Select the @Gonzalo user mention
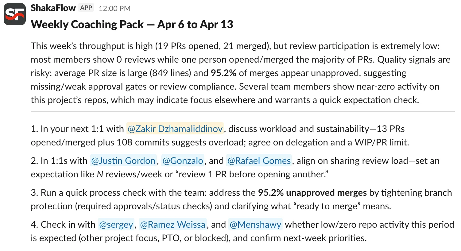Image resolution: width=461 pixels, height=251 pixels. 183,160
